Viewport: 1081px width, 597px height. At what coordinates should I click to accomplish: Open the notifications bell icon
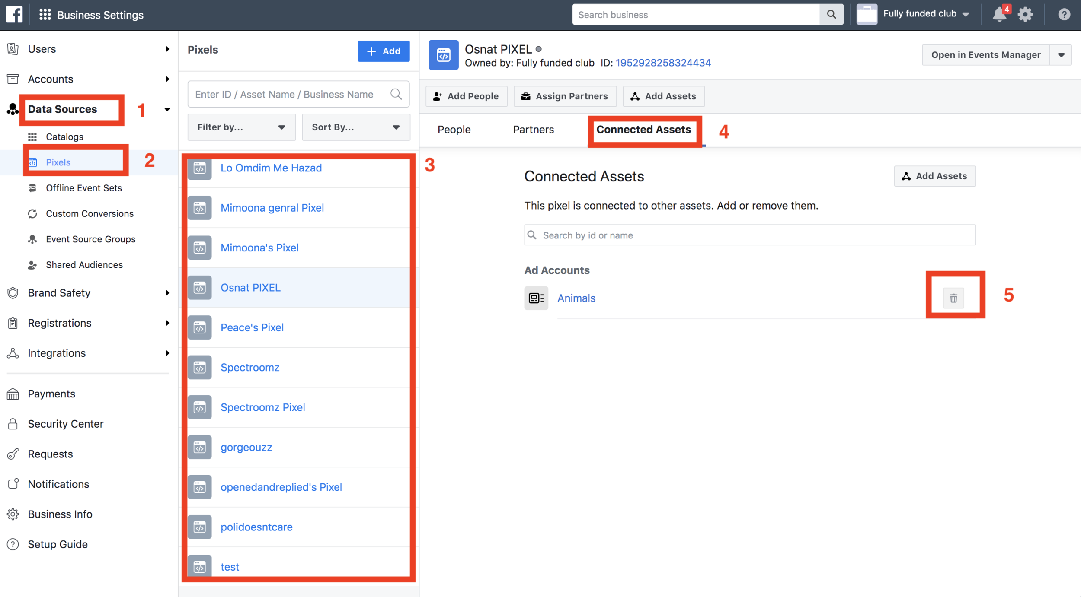coord(999,15)
